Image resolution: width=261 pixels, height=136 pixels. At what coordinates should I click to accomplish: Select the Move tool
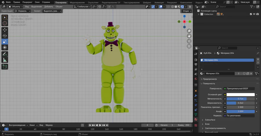pos(5,30)
